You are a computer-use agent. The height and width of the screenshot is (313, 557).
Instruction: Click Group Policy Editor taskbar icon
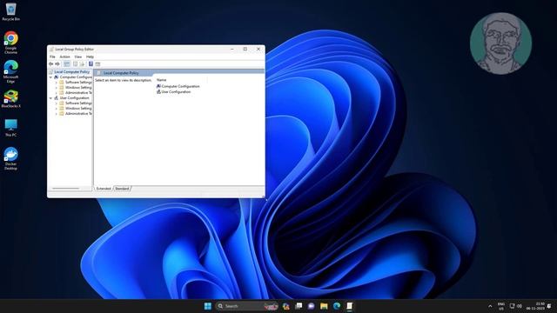350,306
